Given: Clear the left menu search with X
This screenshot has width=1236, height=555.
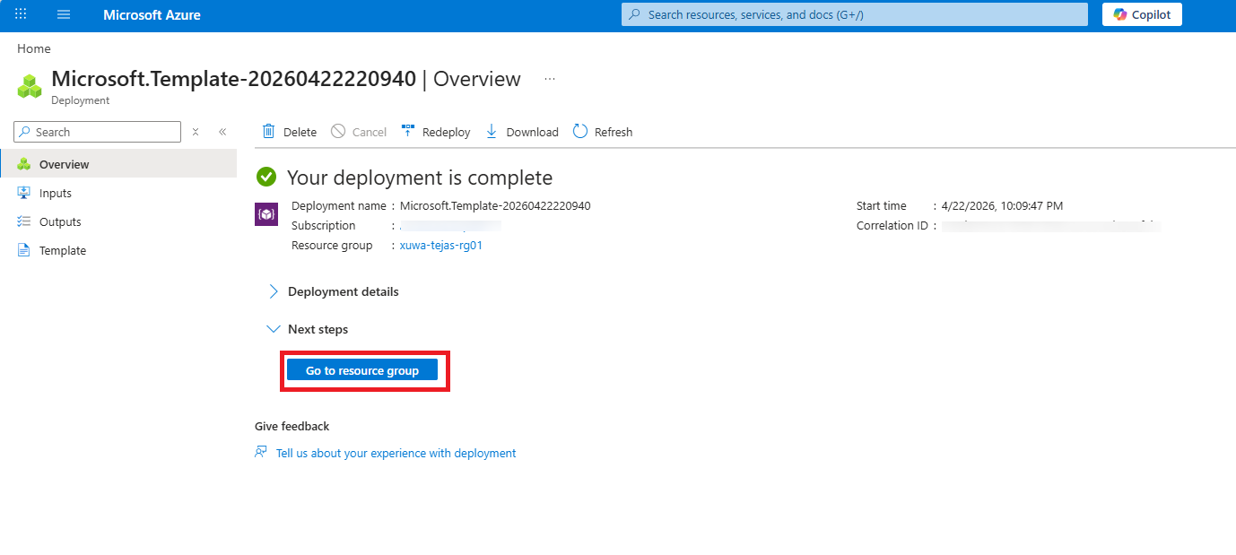Looking at the screenshot, I should pyautogui.click(x=196, y=132).
